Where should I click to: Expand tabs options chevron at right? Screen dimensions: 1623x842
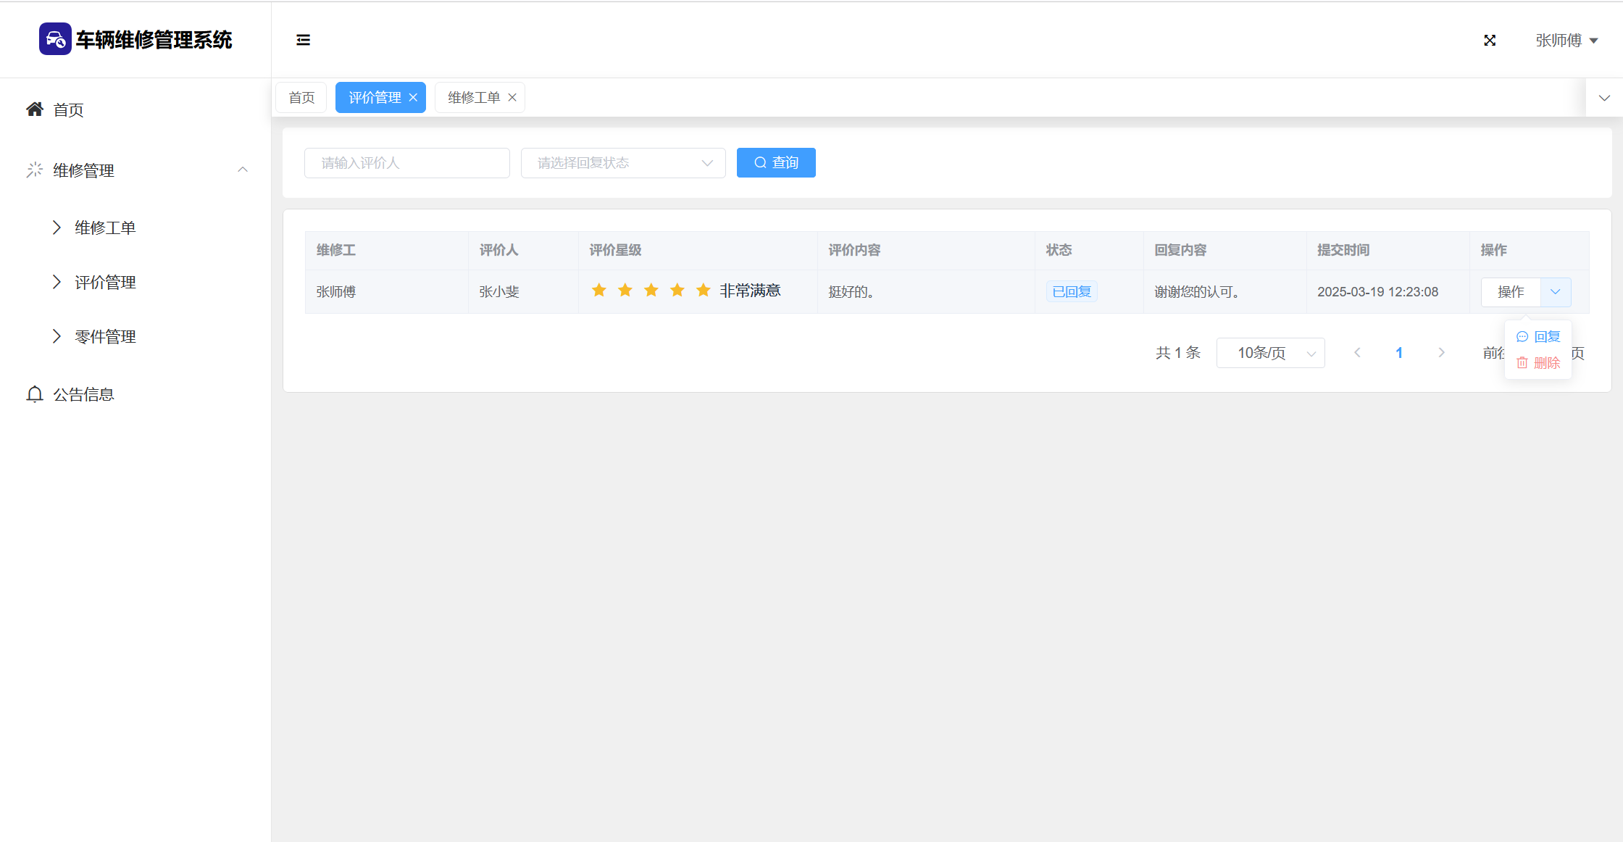pyautogui.click(x=1604, y=98)
